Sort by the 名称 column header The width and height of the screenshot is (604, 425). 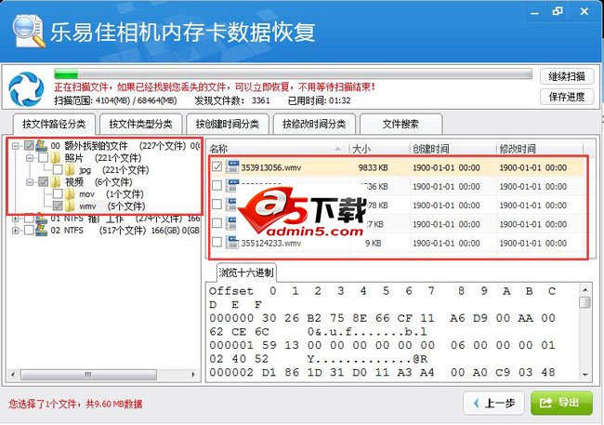(x=278, y=149)
